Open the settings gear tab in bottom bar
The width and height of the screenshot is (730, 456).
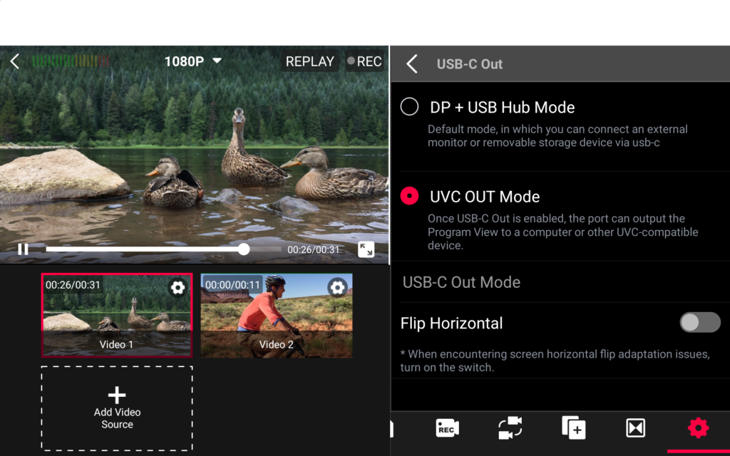(x=698, y=427)
